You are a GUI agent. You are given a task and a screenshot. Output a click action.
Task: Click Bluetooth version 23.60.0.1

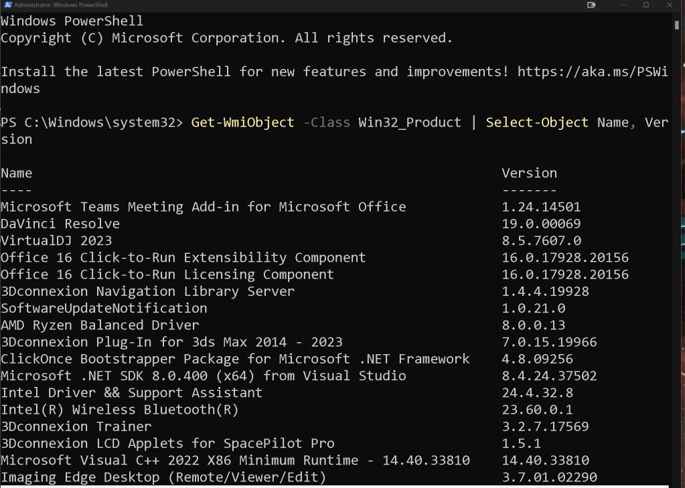click(537, 410)
